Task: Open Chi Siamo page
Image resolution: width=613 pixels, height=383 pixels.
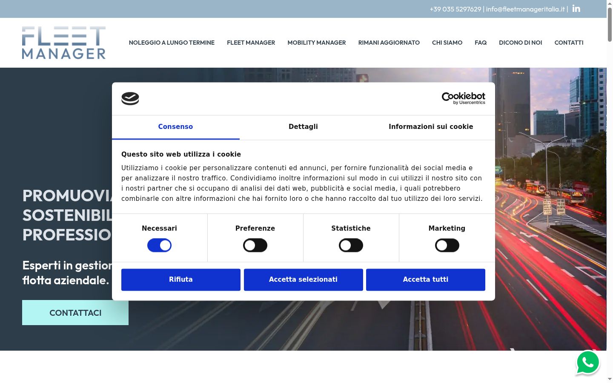Action: pyautogui.click(x=447, y=43)
